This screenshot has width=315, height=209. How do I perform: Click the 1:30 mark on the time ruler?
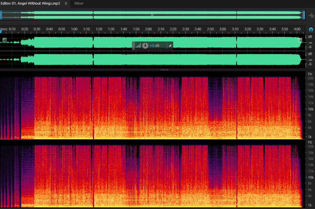111,29
